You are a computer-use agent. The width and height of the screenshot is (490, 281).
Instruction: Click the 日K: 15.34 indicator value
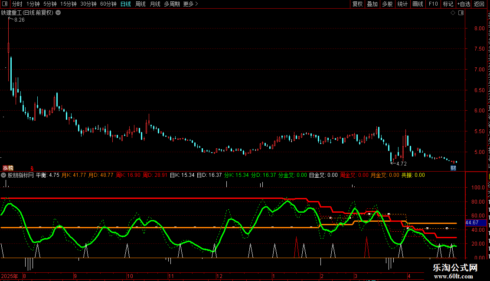click(182, 175)
